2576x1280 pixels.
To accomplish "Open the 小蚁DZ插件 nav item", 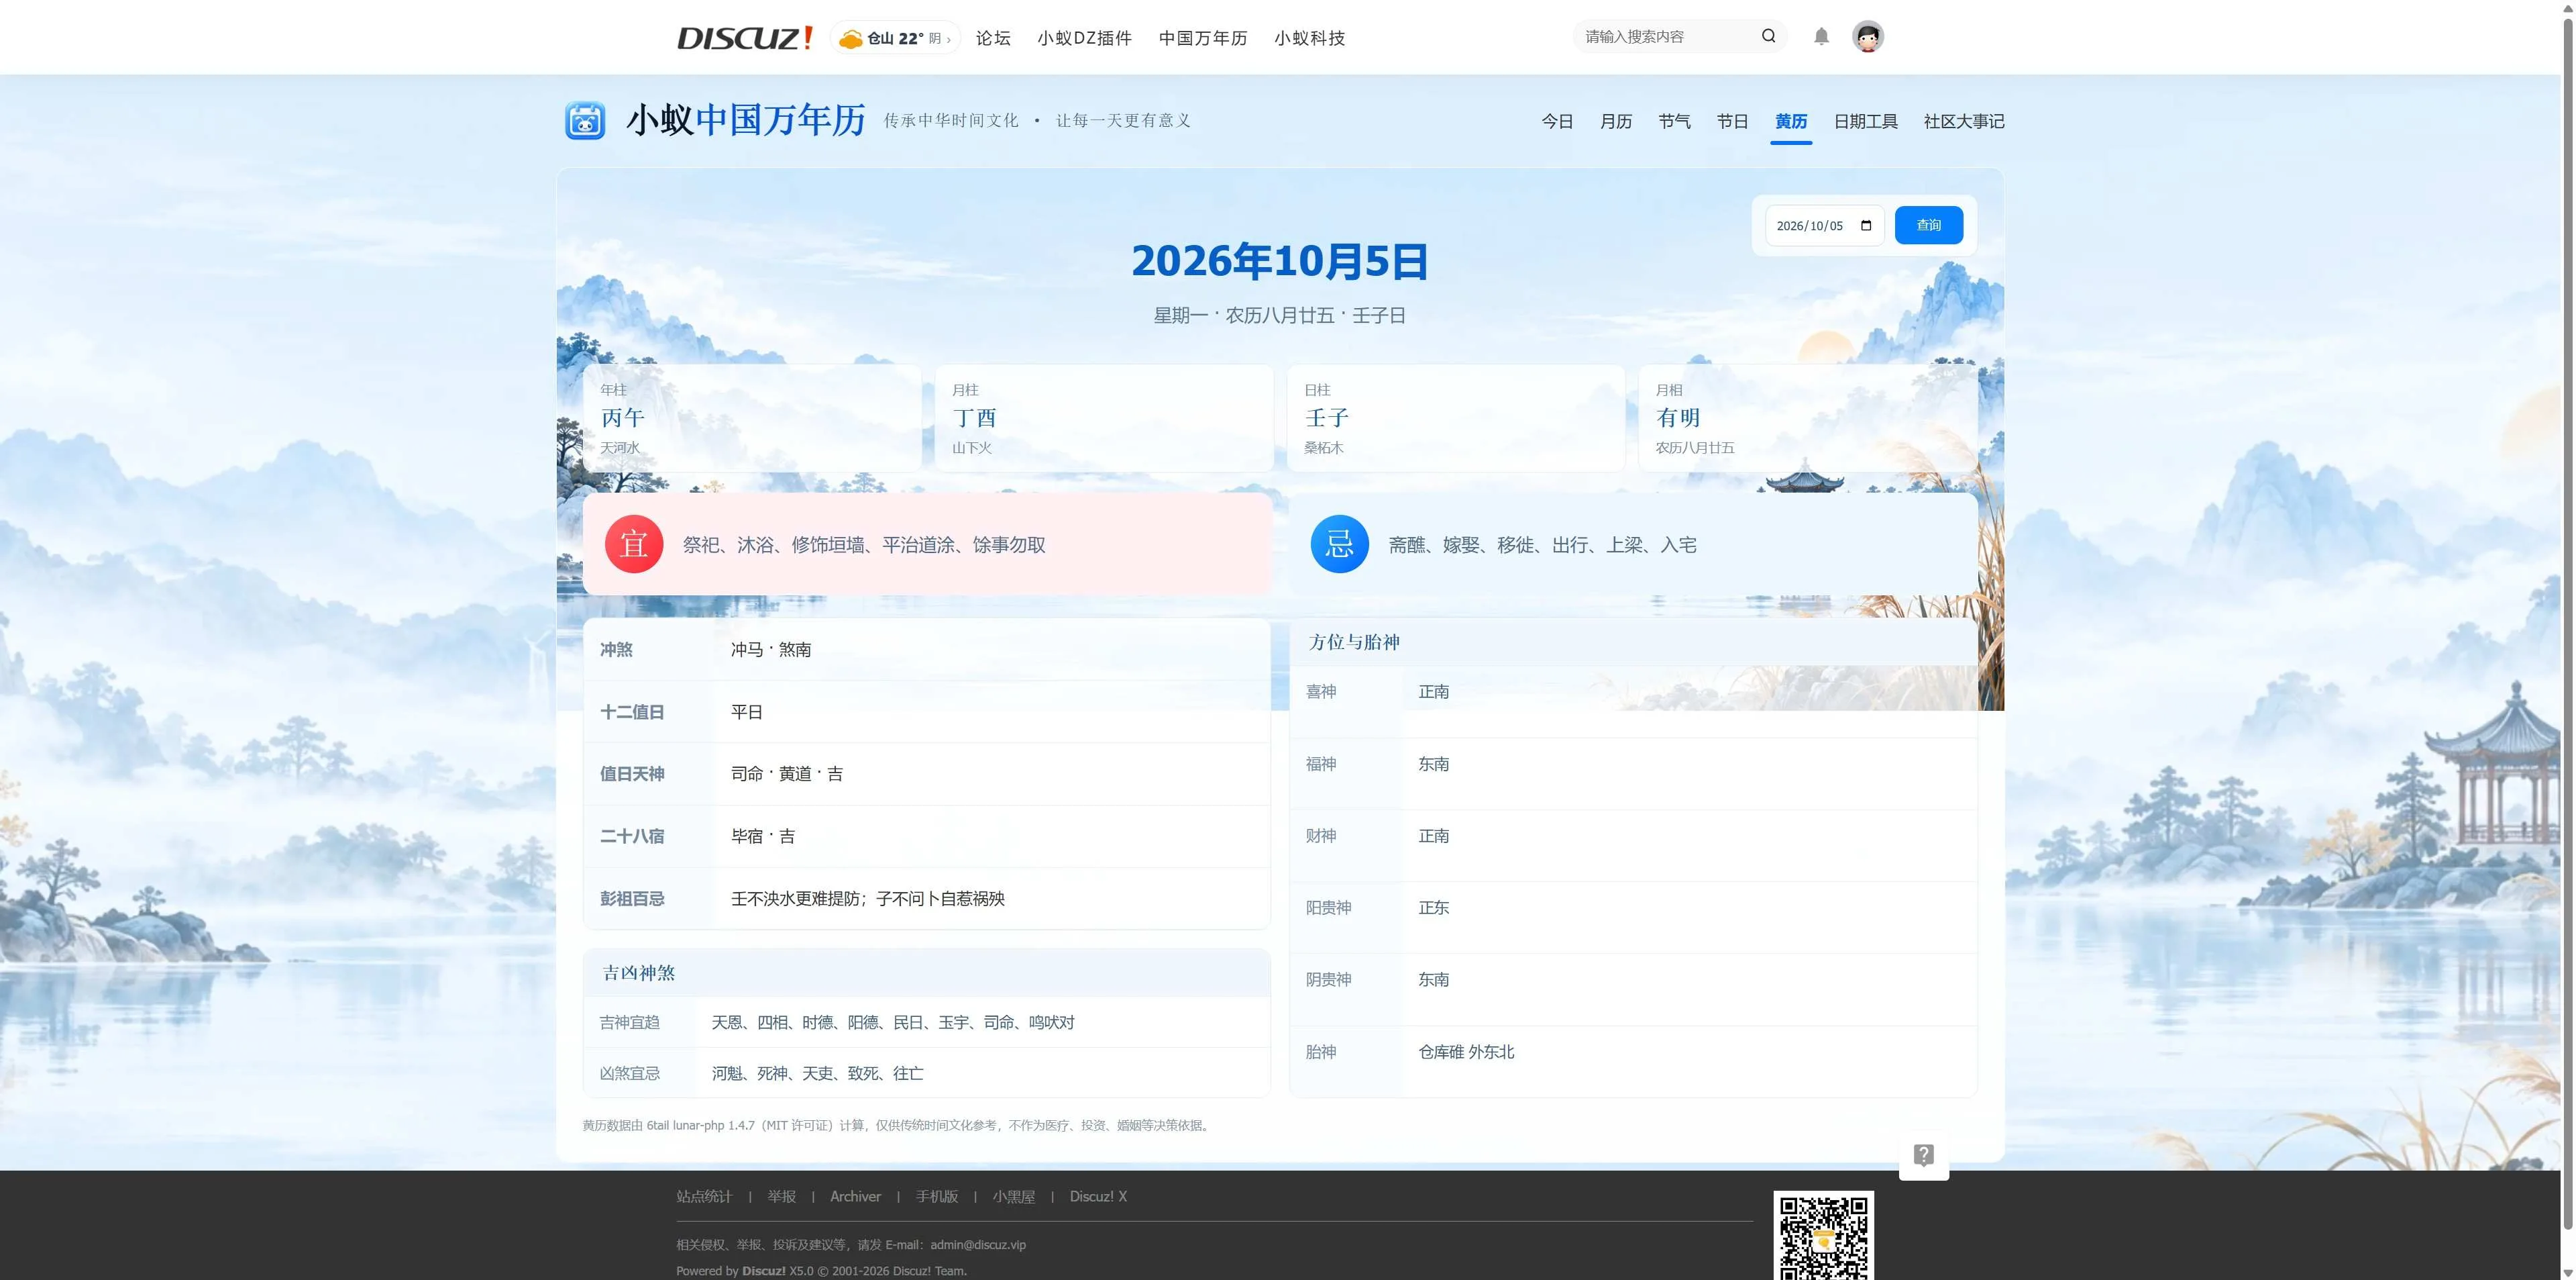I will pos(1084,38).
